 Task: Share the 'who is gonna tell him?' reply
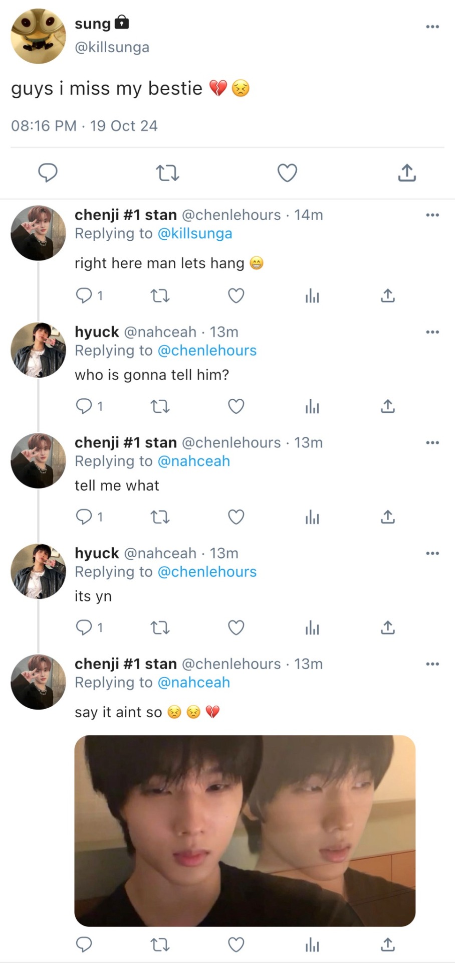click(x=388, y=406)
